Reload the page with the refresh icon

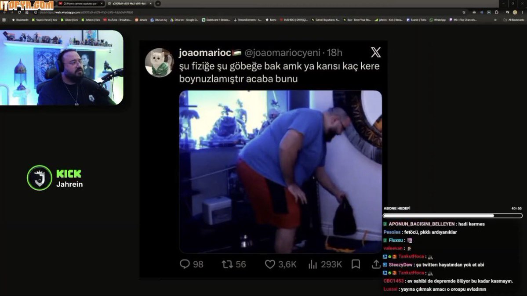[x=19, y=12]
